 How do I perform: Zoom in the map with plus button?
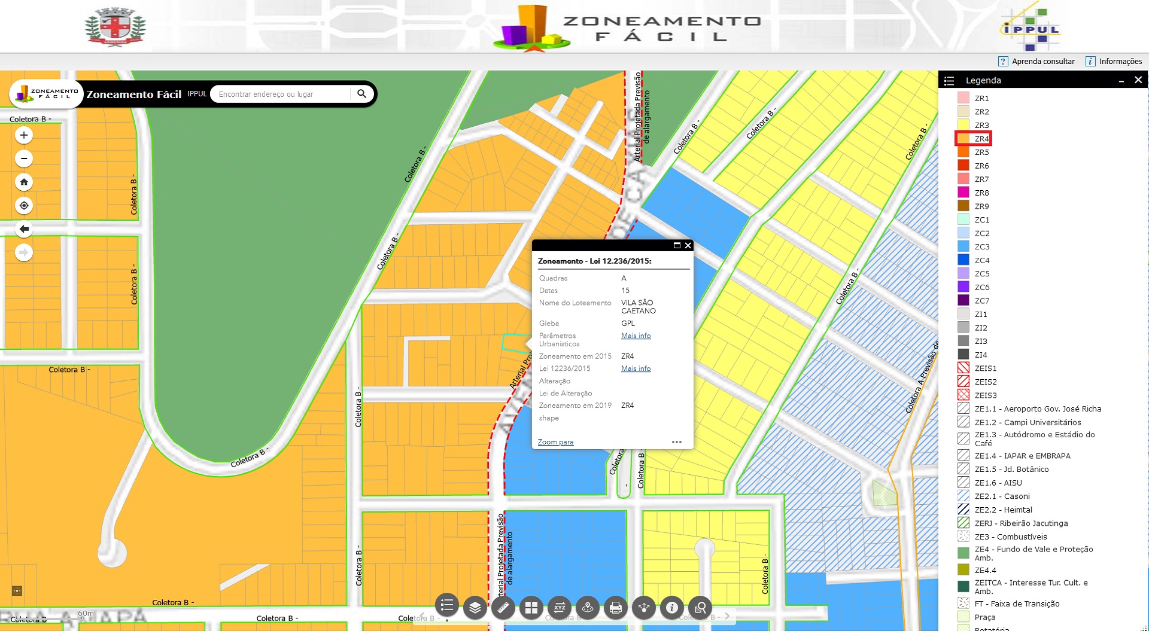click(x=24, y=135)
